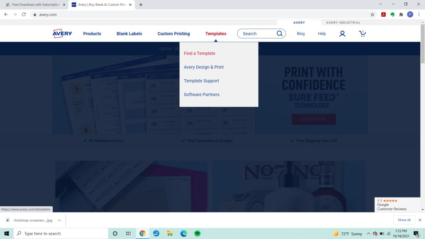Open Blank Labels menu

coord(129,34)
